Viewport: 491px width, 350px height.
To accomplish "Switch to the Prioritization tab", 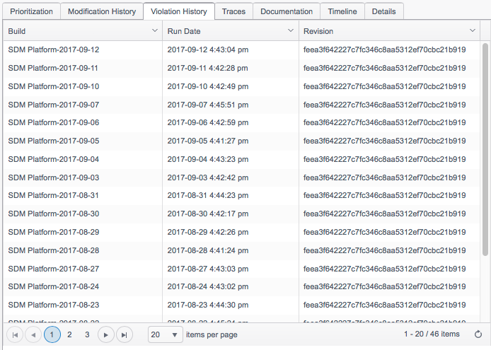I will pyautogui.click(x=31, y=11).
